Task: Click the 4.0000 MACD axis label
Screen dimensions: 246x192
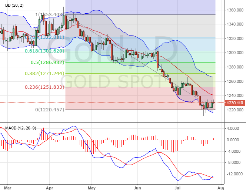Action: (233, 128)
